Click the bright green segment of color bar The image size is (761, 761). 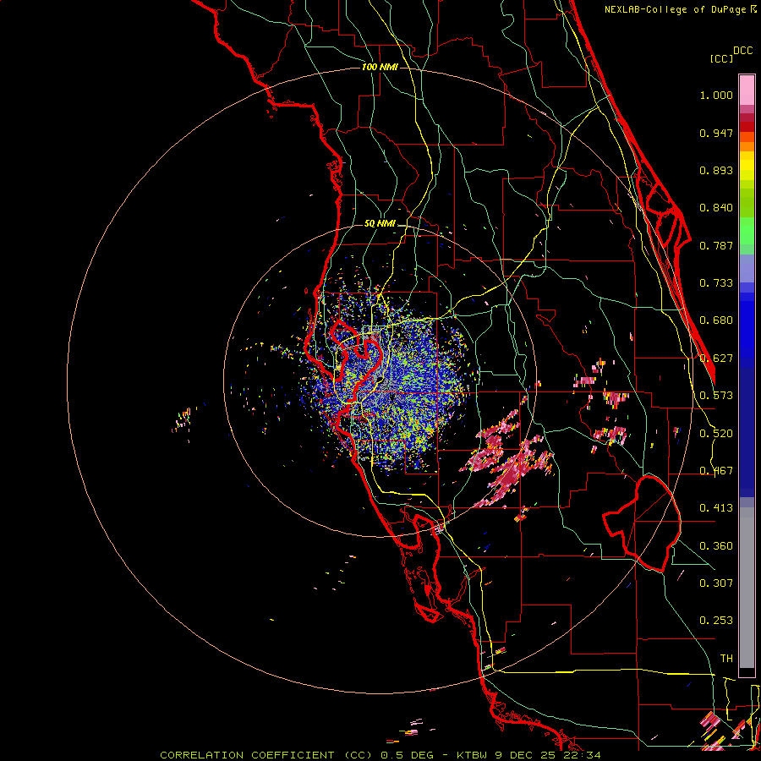click(x=747, y=231)
